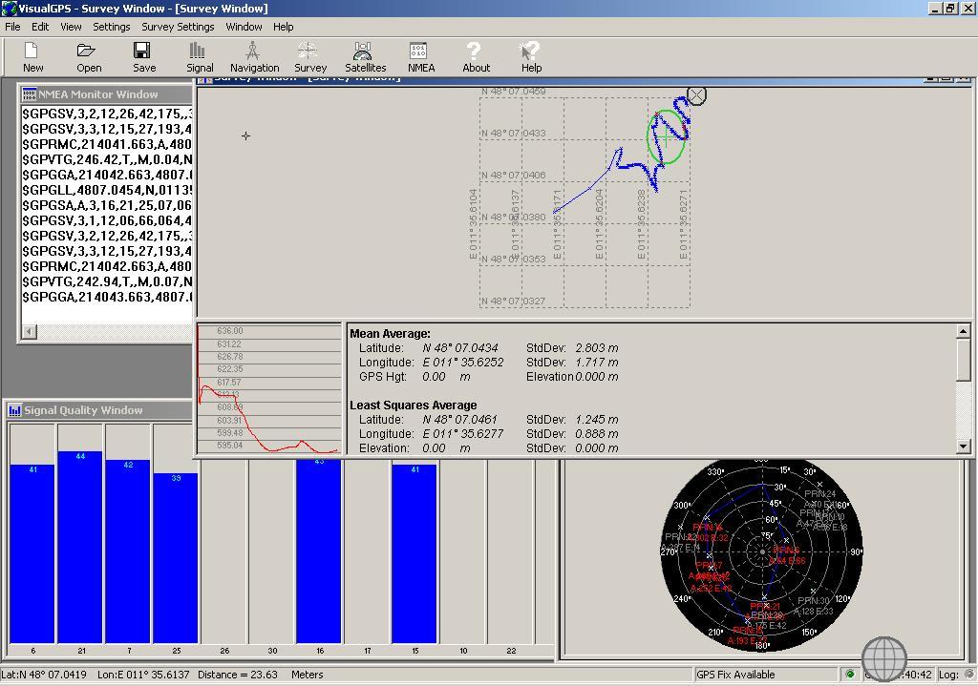
Task: Open the View menu
Action: tap(71, 27)
